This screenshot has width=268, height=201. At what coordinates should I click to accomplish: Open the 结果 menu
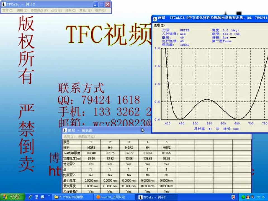pyautogui.click(x=71, y=10)
